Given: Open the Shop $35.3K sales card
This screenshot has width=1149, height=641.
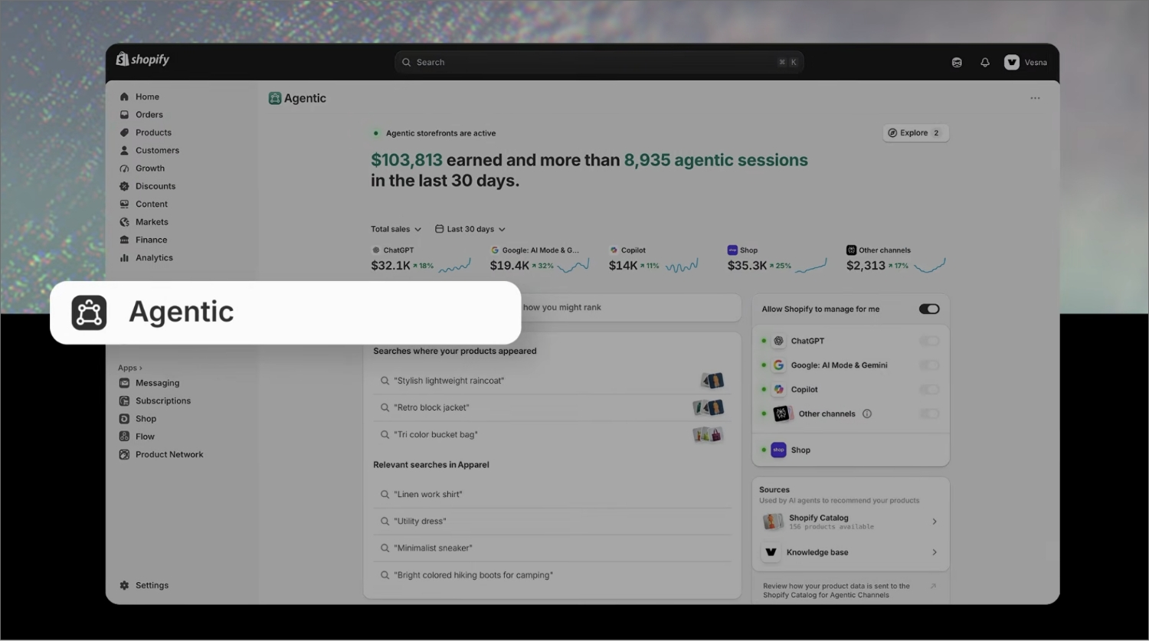Looking at the screenshot, I should click(x=777, y=260).
